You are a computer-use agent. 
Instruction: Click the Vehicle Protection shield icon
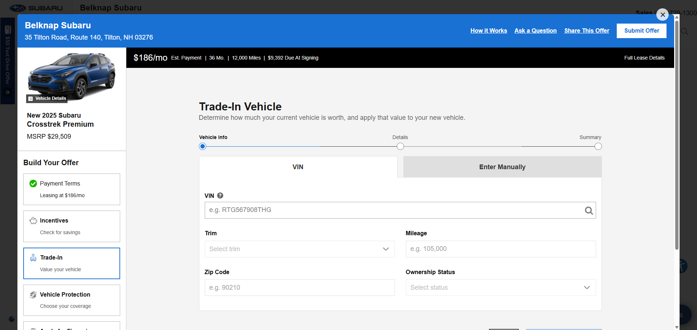click(x=33, y=295)
